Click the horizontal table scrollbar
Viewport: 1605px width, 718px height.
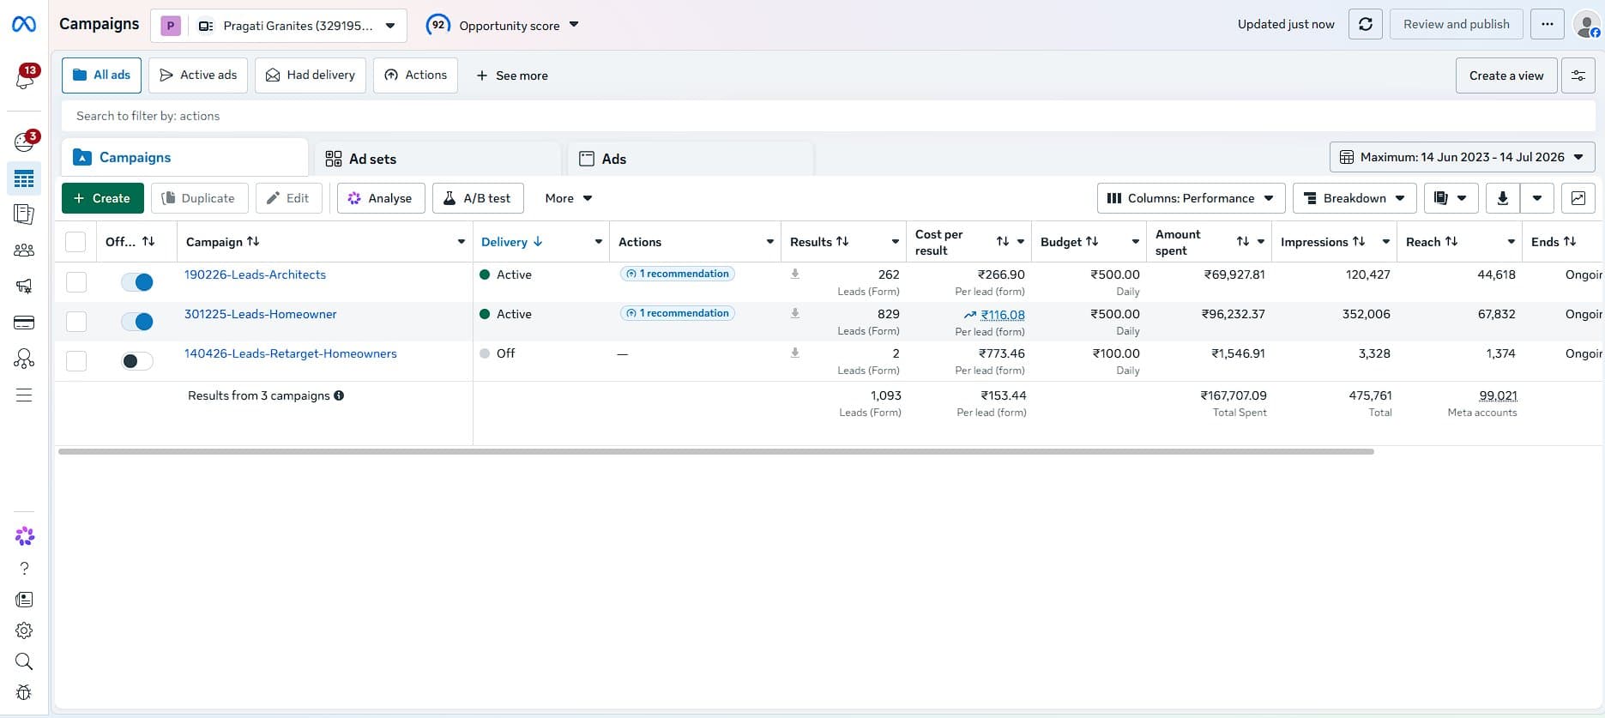point(715,451)
